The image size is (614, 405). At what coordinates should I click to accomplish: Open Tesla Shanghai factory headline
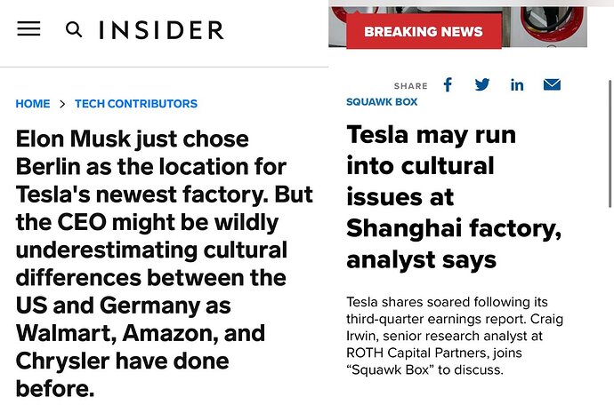tap(454, 197)
